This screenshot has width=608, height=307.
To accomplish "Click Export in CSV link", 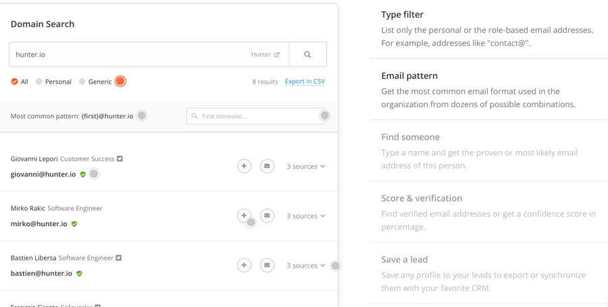I will (305, 82).
